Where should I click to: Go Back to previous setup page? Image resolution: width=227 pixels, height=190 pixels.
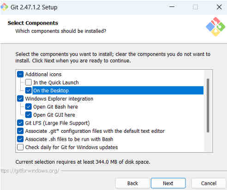click(x=132, y=183)
